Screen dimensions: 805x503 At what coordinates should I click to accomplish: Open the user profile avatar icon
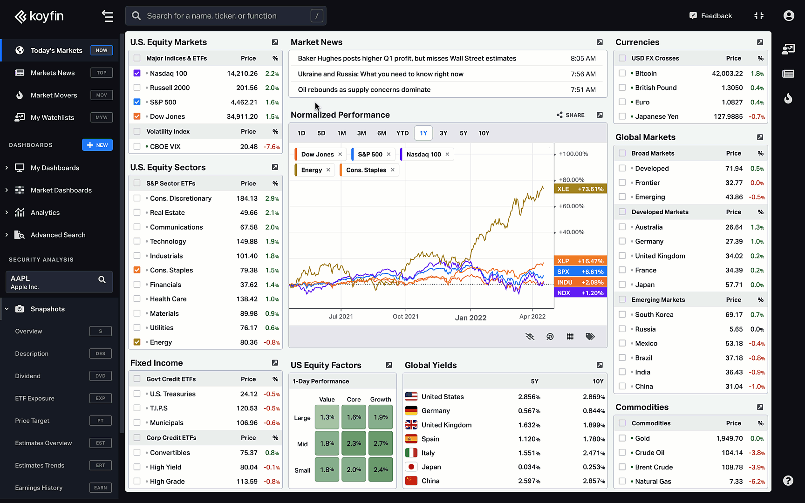789,15
